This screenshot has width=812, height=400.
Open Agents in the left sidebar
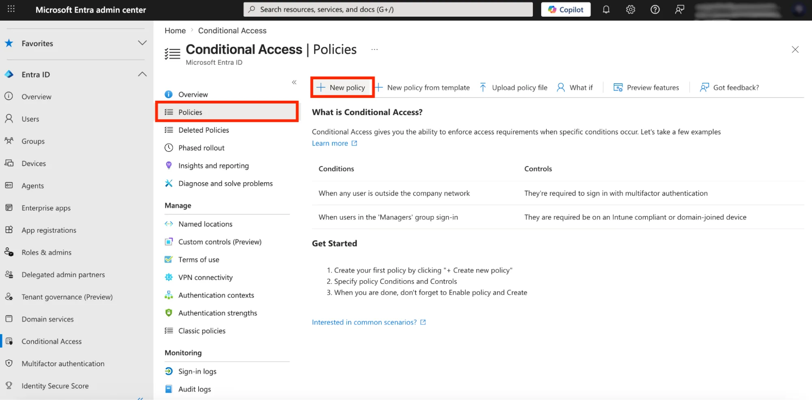(32, 186)
